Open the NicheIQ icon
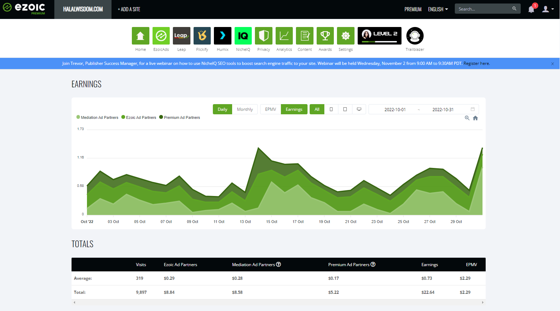The image size is (560, 311). pos(243,36)
